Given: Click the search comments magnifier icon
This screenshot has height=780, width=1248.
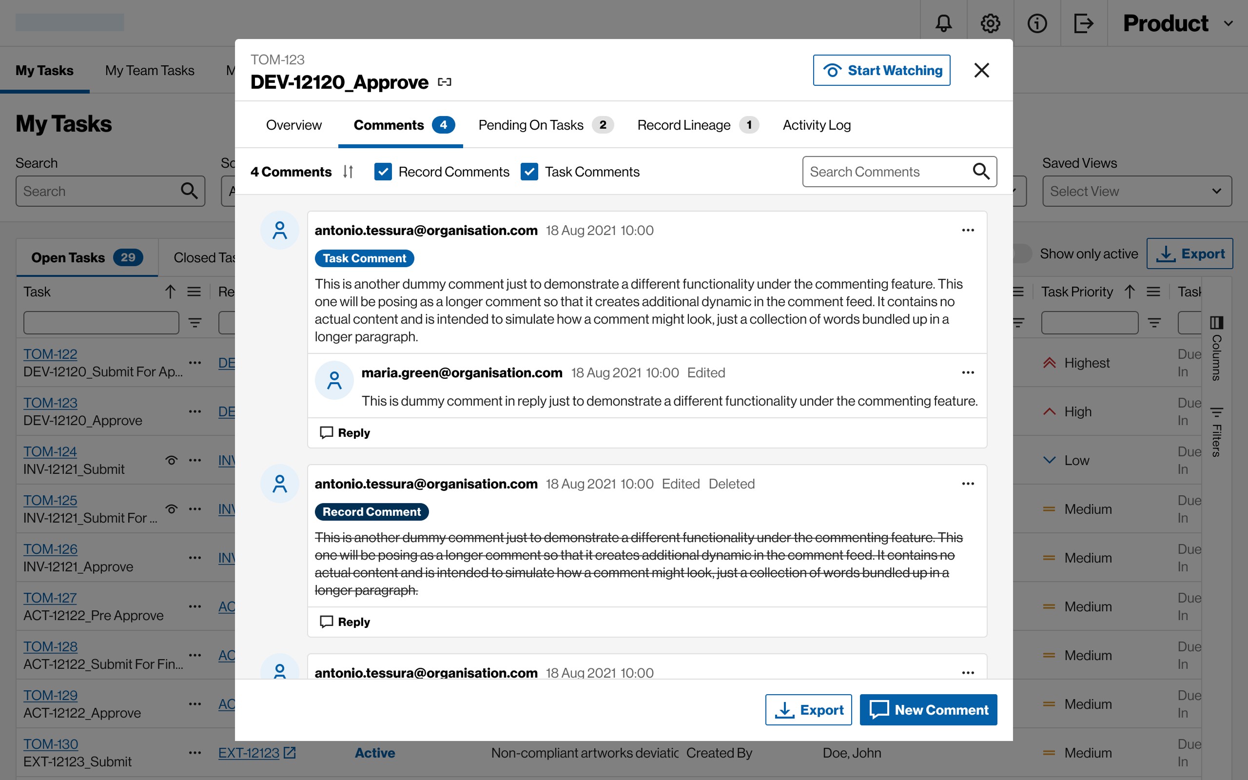Looking at the screenshot, I should [980, 171].
